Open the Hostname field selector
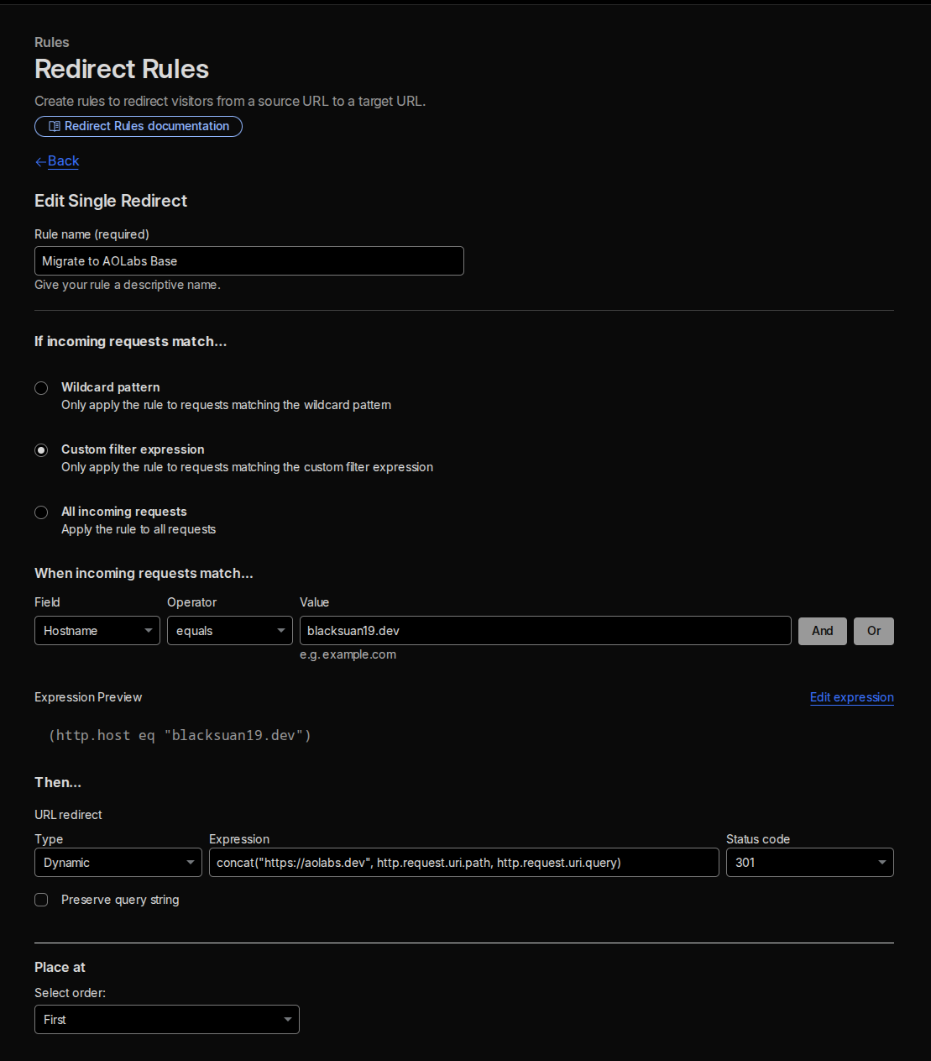This screenshot has width=931, height=1061. (97, 630)
